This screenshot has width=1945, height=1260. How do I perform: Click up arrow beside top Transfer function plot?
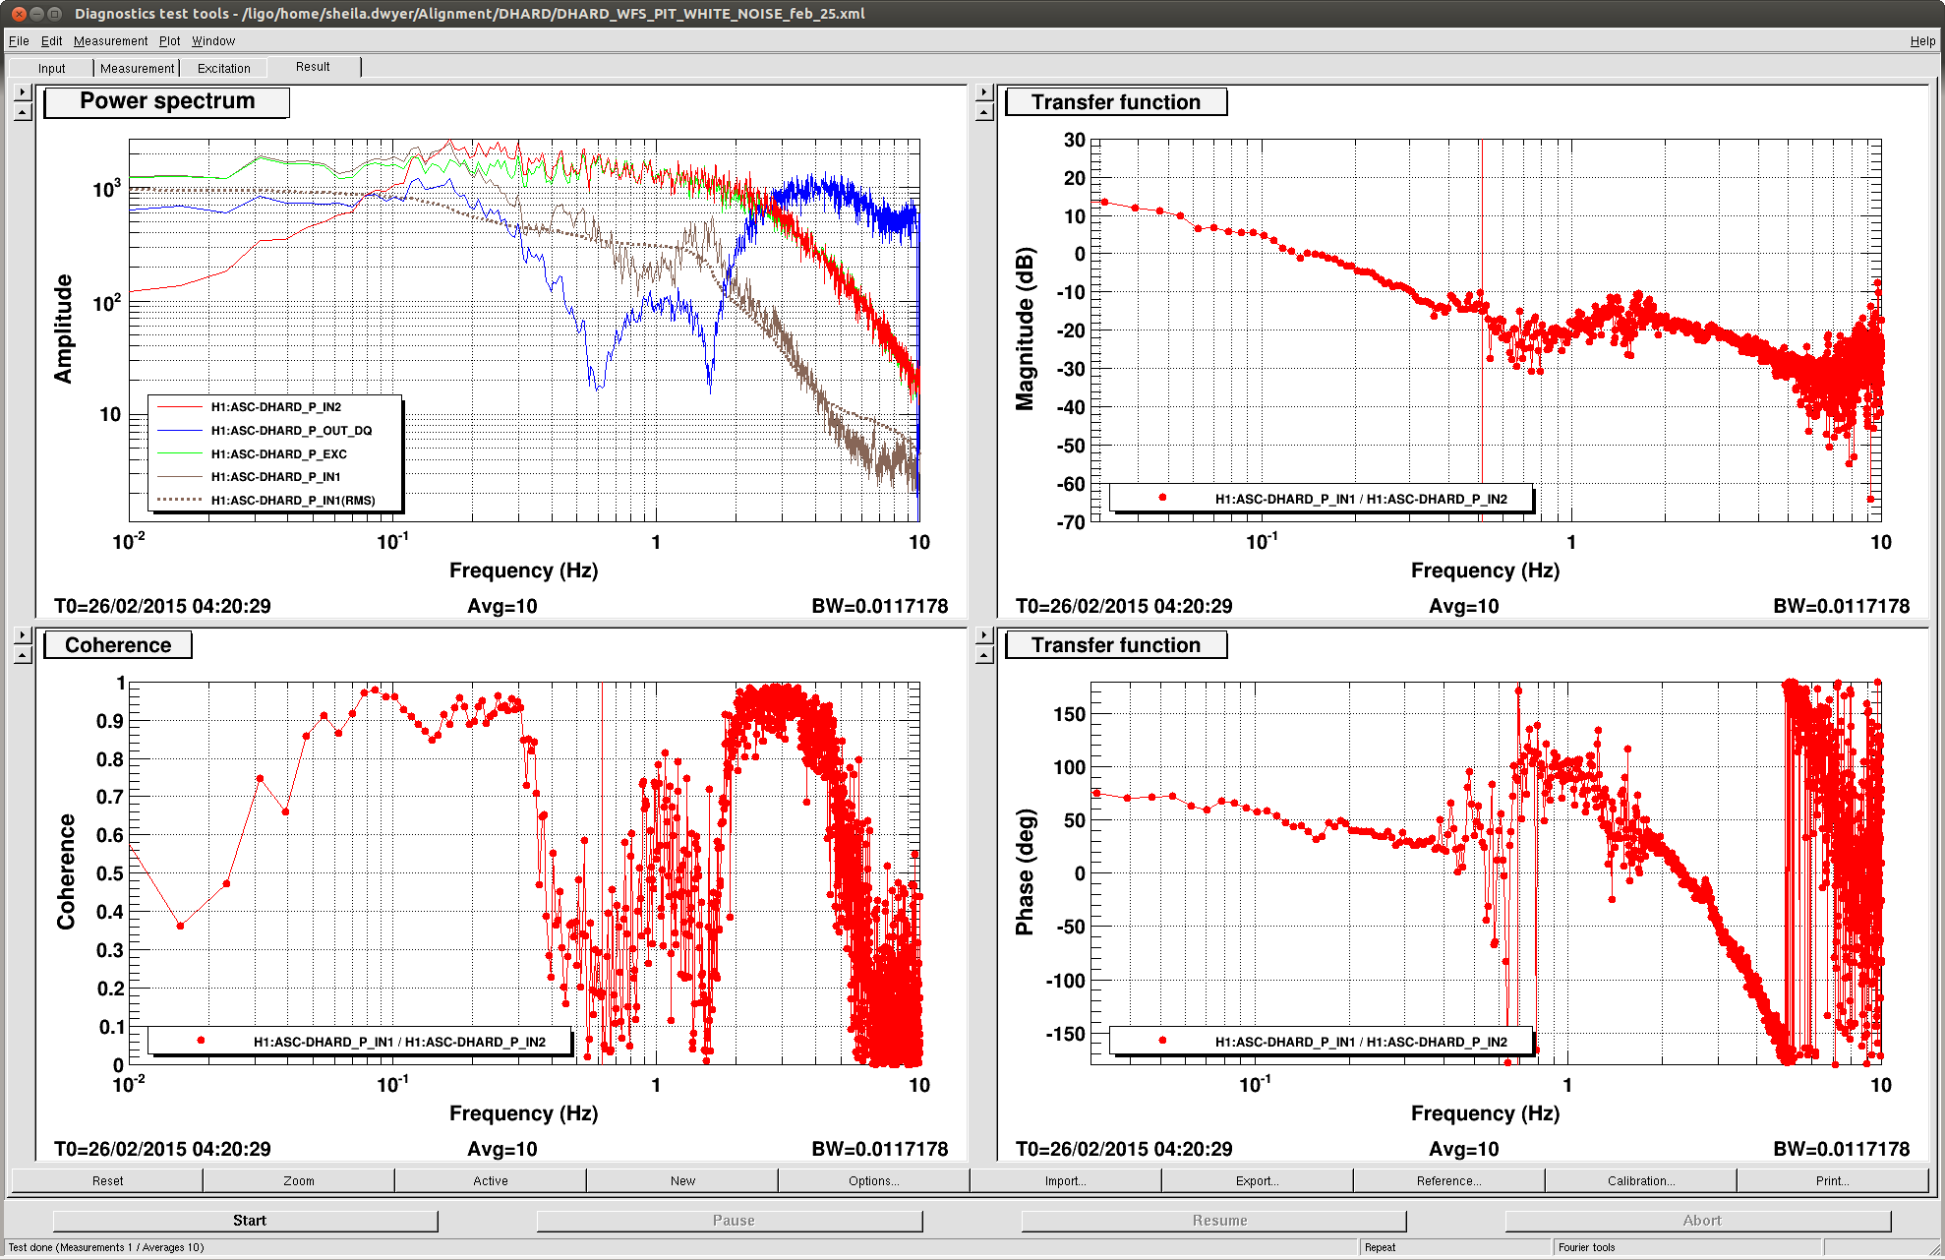point(984,112)
